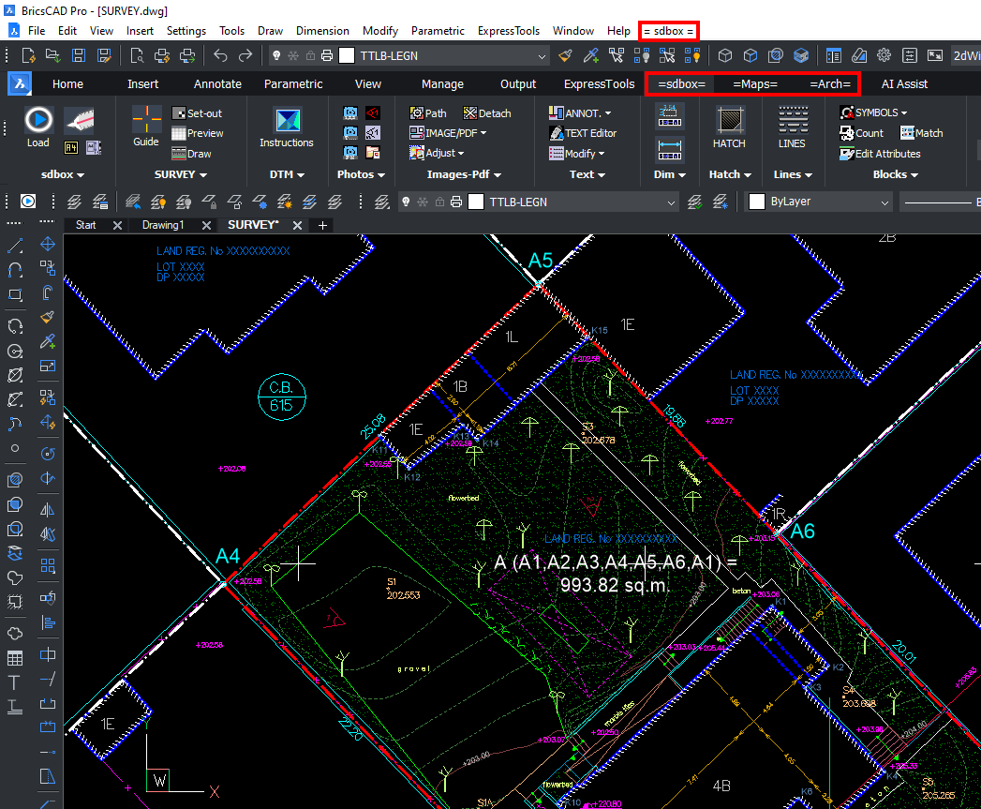Click the white color swatch in top layer box
981x809 pixels.
pos(347,55)
